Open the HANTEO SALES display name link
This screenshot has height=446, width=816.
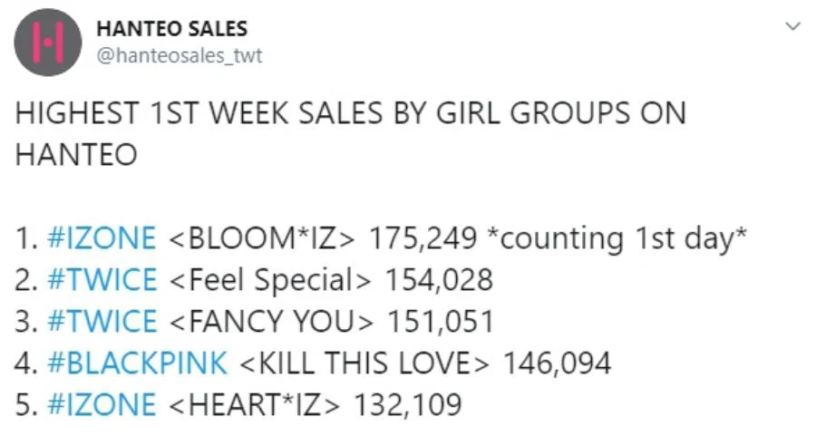[171, 29]
